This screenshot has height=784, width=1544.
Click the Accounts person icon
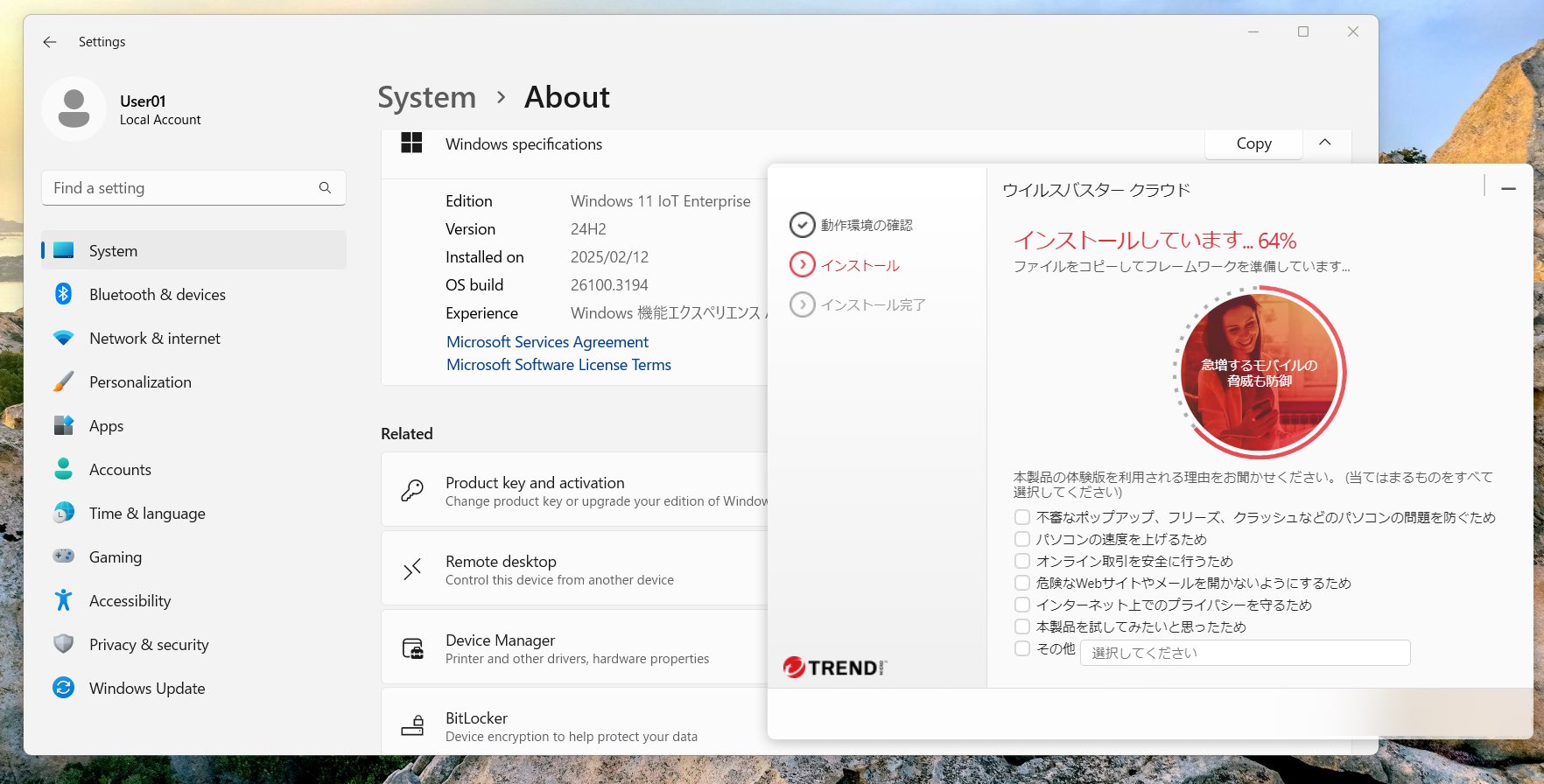coord(64,470)
